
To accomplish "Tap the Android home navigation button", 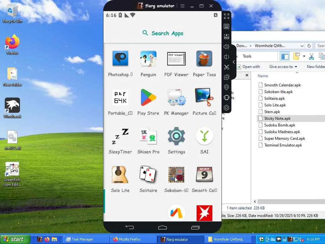I will click(x=162, y=227).
